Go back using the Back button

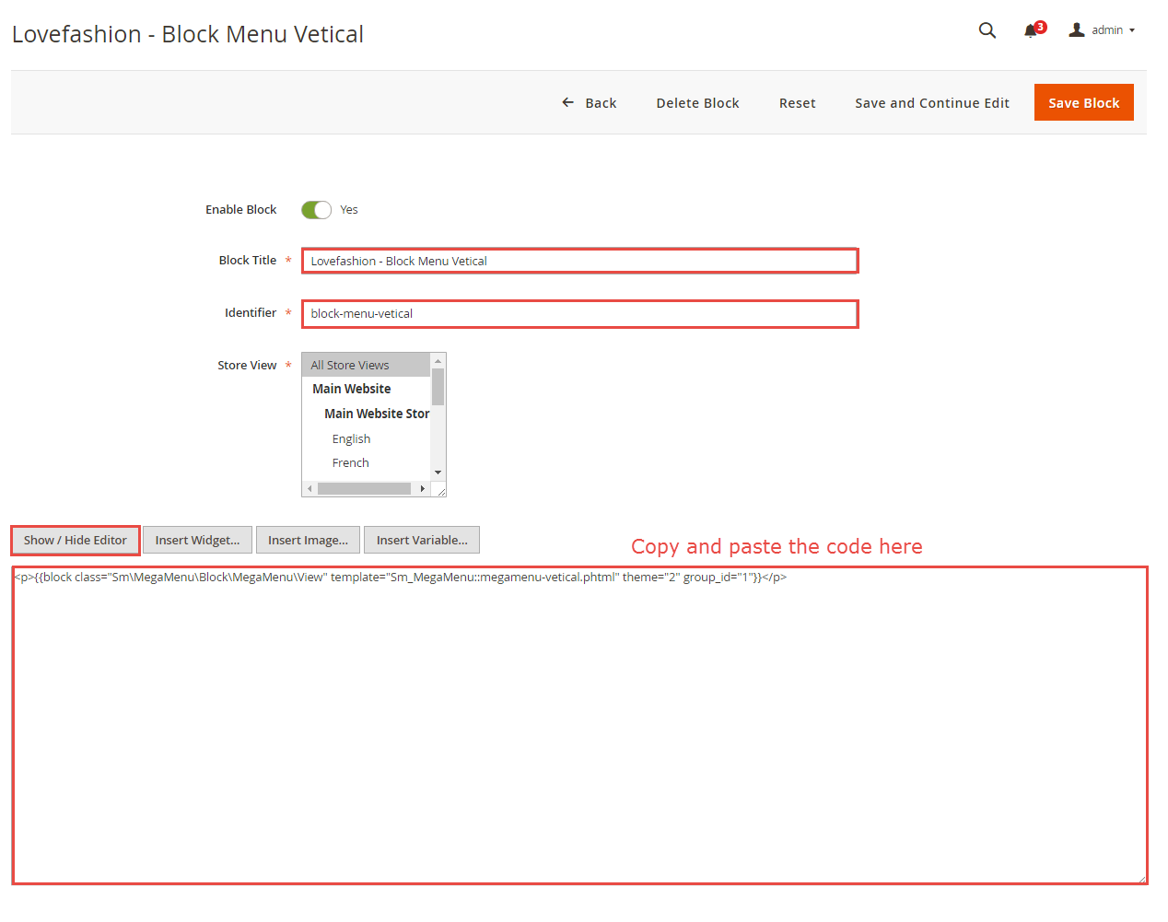pos(590,103)
